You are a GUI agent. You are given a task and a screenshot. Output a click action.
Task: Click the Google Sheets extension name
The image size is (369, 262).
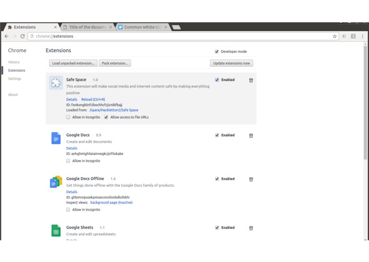tap(80, 228)
